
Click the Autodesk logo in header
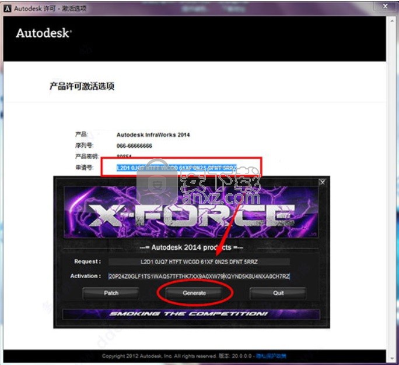pyautogui.click(x=44, y=33)
